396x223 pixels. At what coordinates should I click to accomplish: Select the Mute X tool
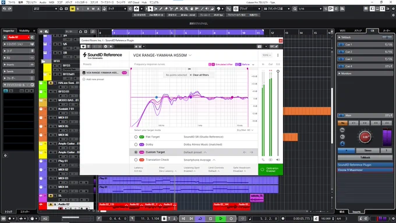tap(181, 9)
